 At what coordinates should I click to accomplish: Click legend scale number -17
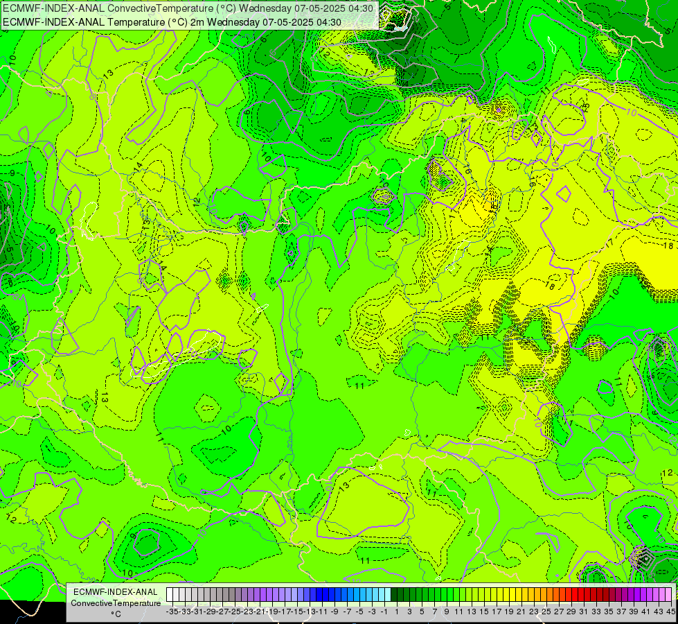(x=285, y=612)
